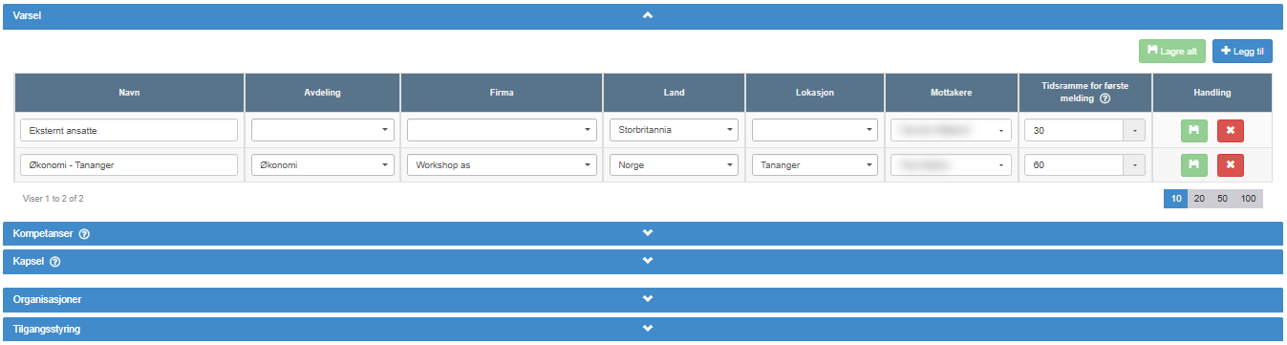This screenshot has width=1287, height=345.
Task: Click time frame field showing 60
Action: point(1073,165)
